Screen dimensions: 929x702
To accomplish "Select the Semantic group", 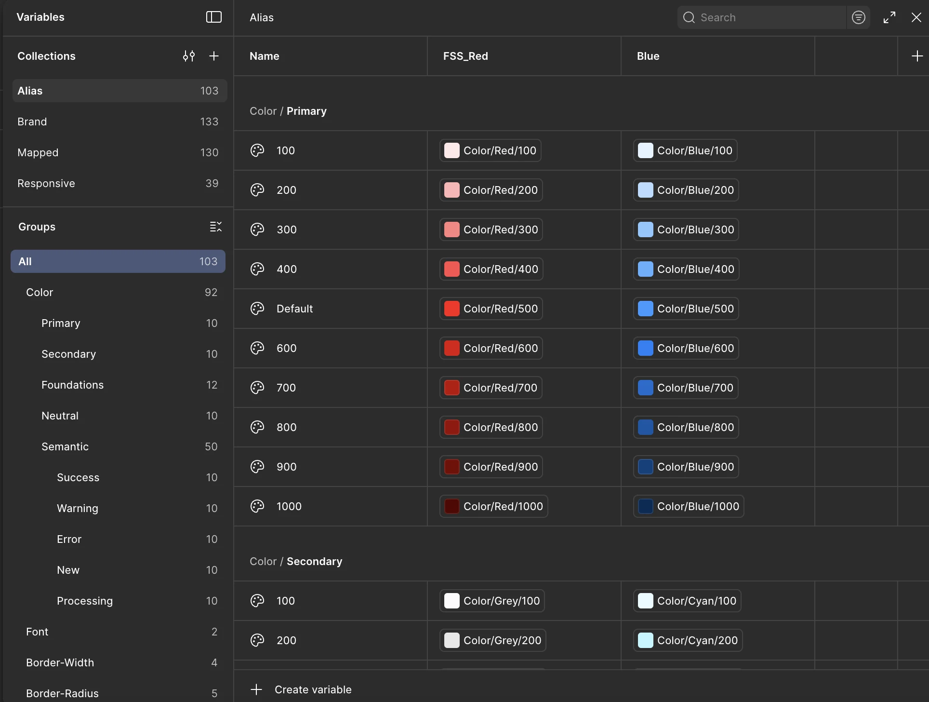I will tap(118, 446).
